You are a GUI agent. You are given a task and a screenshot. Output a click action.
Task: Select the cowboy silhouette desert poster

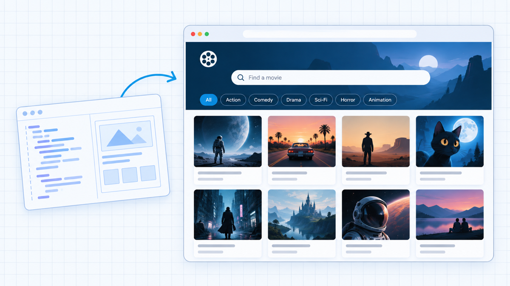tap(376, 142)
